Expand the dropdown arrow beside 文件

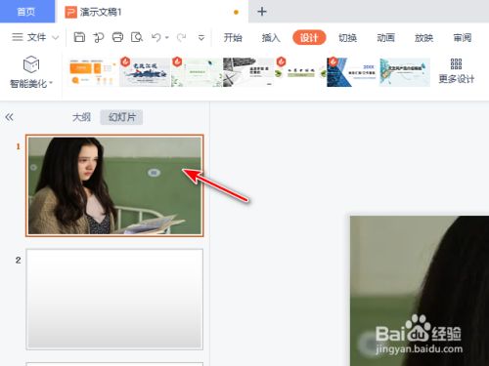click(x=56, y=38)
